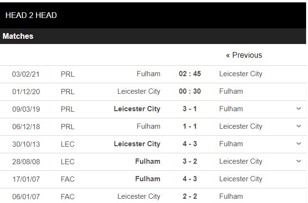308x203 pixels.
Task: Select the 00 : 30 kickoff time on 01/12/20
Action: pos(190,91)
